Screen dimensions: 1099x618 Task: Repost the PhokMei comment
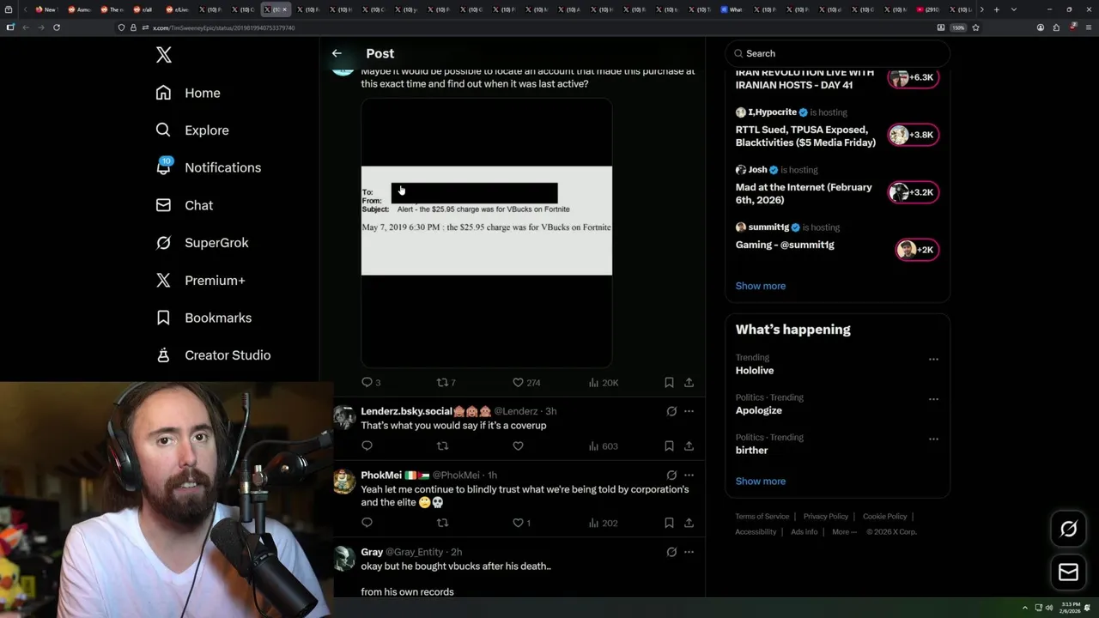(x=442, y=523)
